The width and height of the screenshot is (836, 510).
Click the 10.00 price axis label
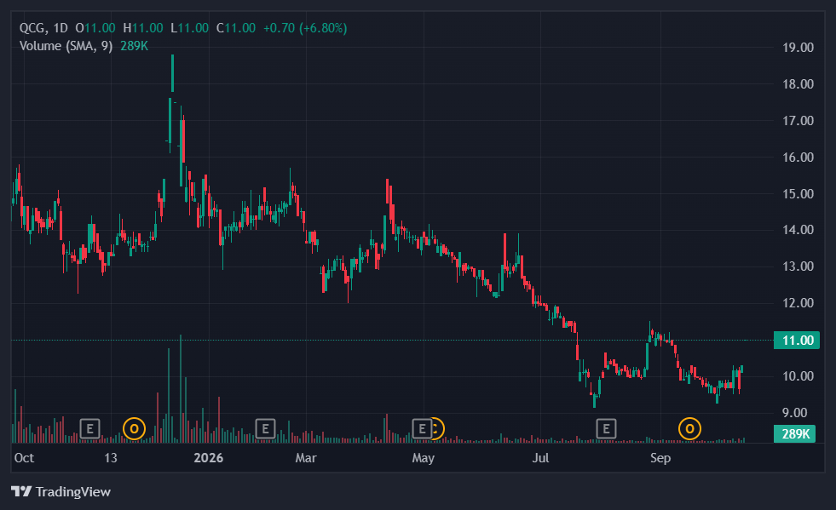point(798,376)
